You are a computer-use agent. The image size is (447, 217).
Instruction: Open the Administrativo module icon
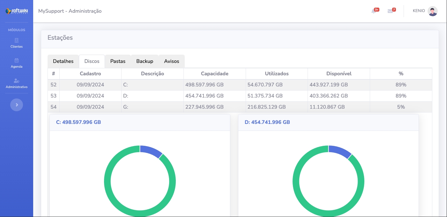coord(17,81)
